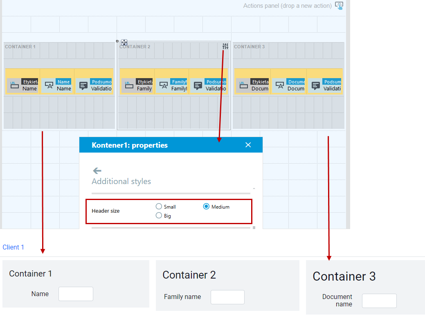
Task: Focus the Name input field
Action: tap(76, 294)
